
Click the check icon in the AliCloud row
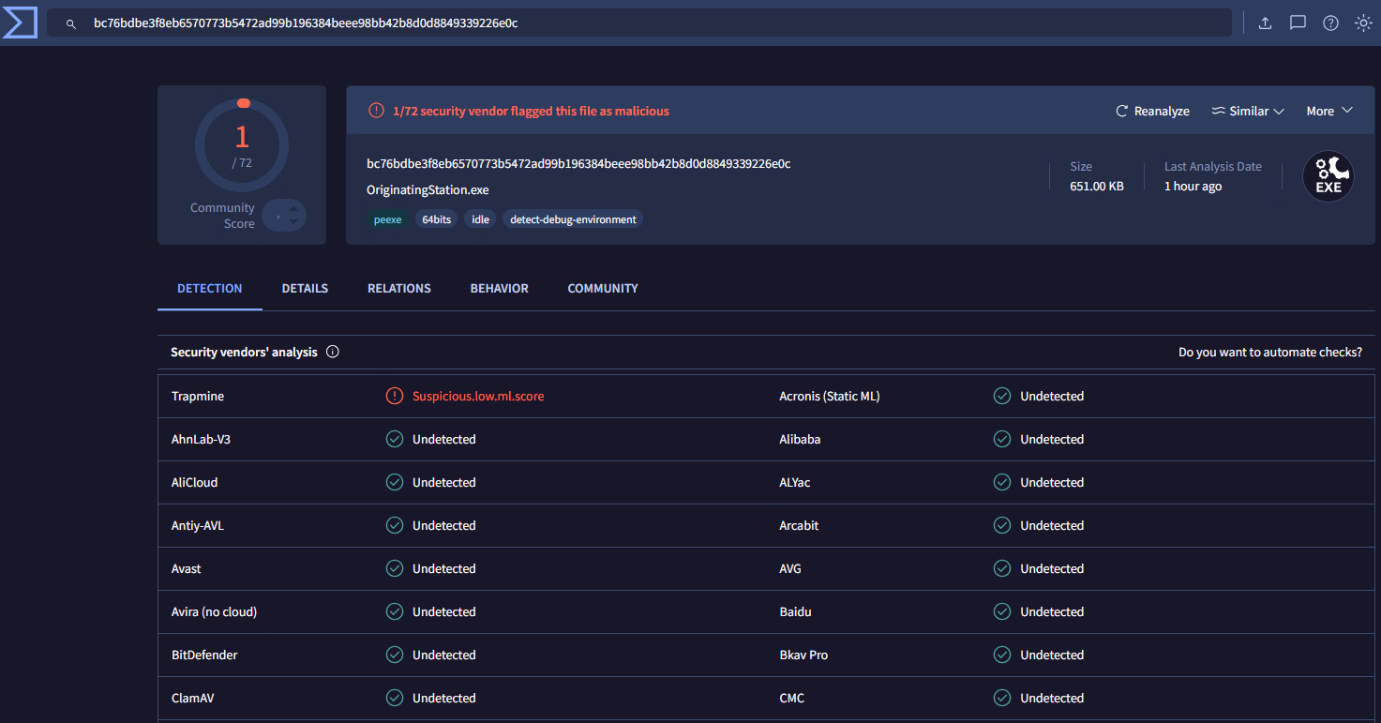(395, 482)
